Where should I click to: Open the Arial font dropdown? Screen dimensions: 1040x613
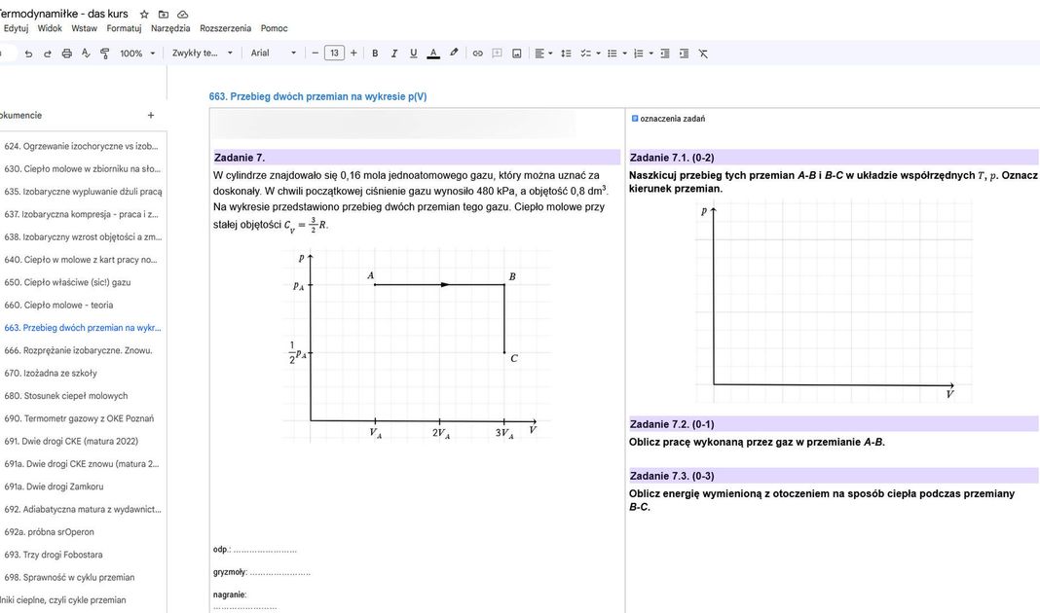tap(273, 54)
